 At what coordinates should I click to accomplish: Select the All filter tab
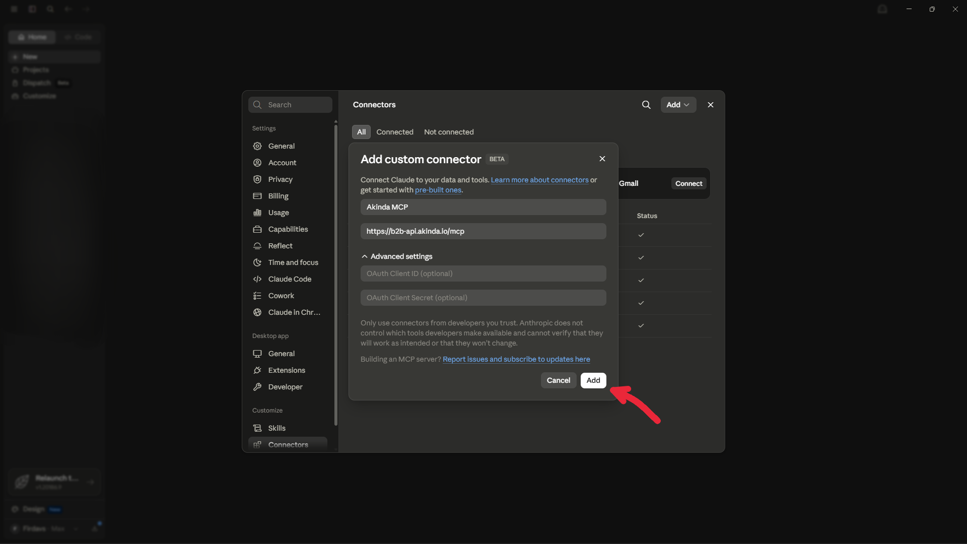point(361,132)
